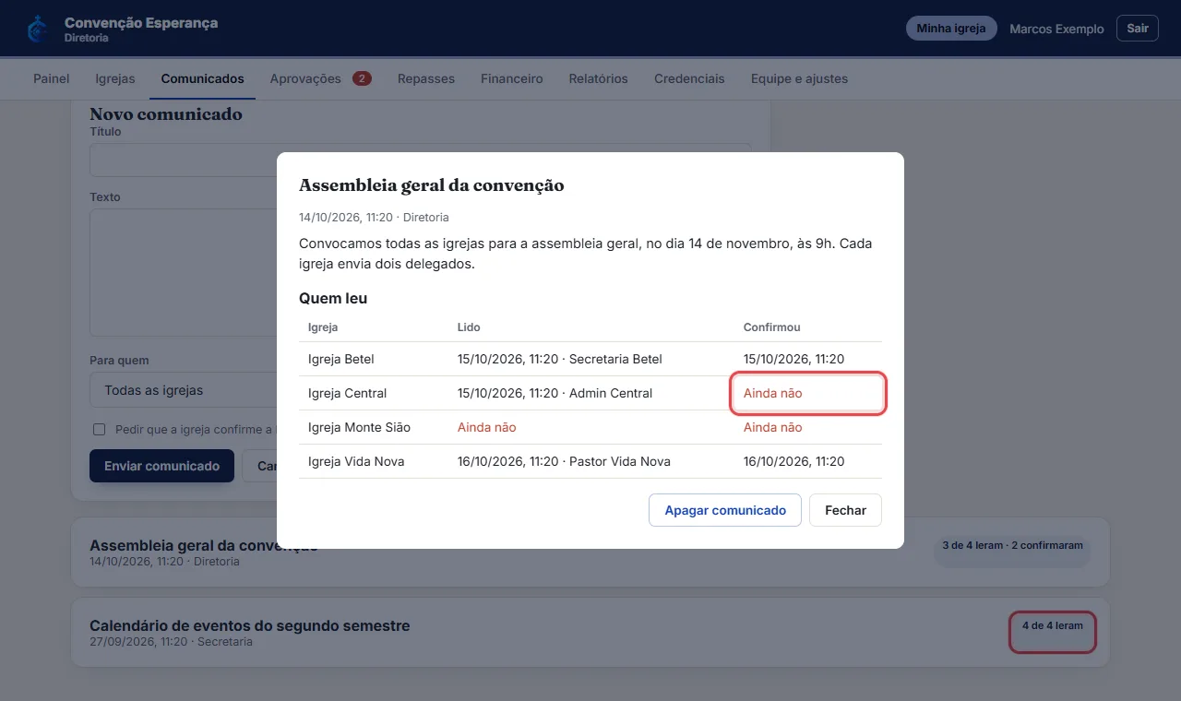The width and height of the screenshot is (1181, 701).
Task: Click the Convenção Esperança logo icon
Action: (x=37, y=30)
